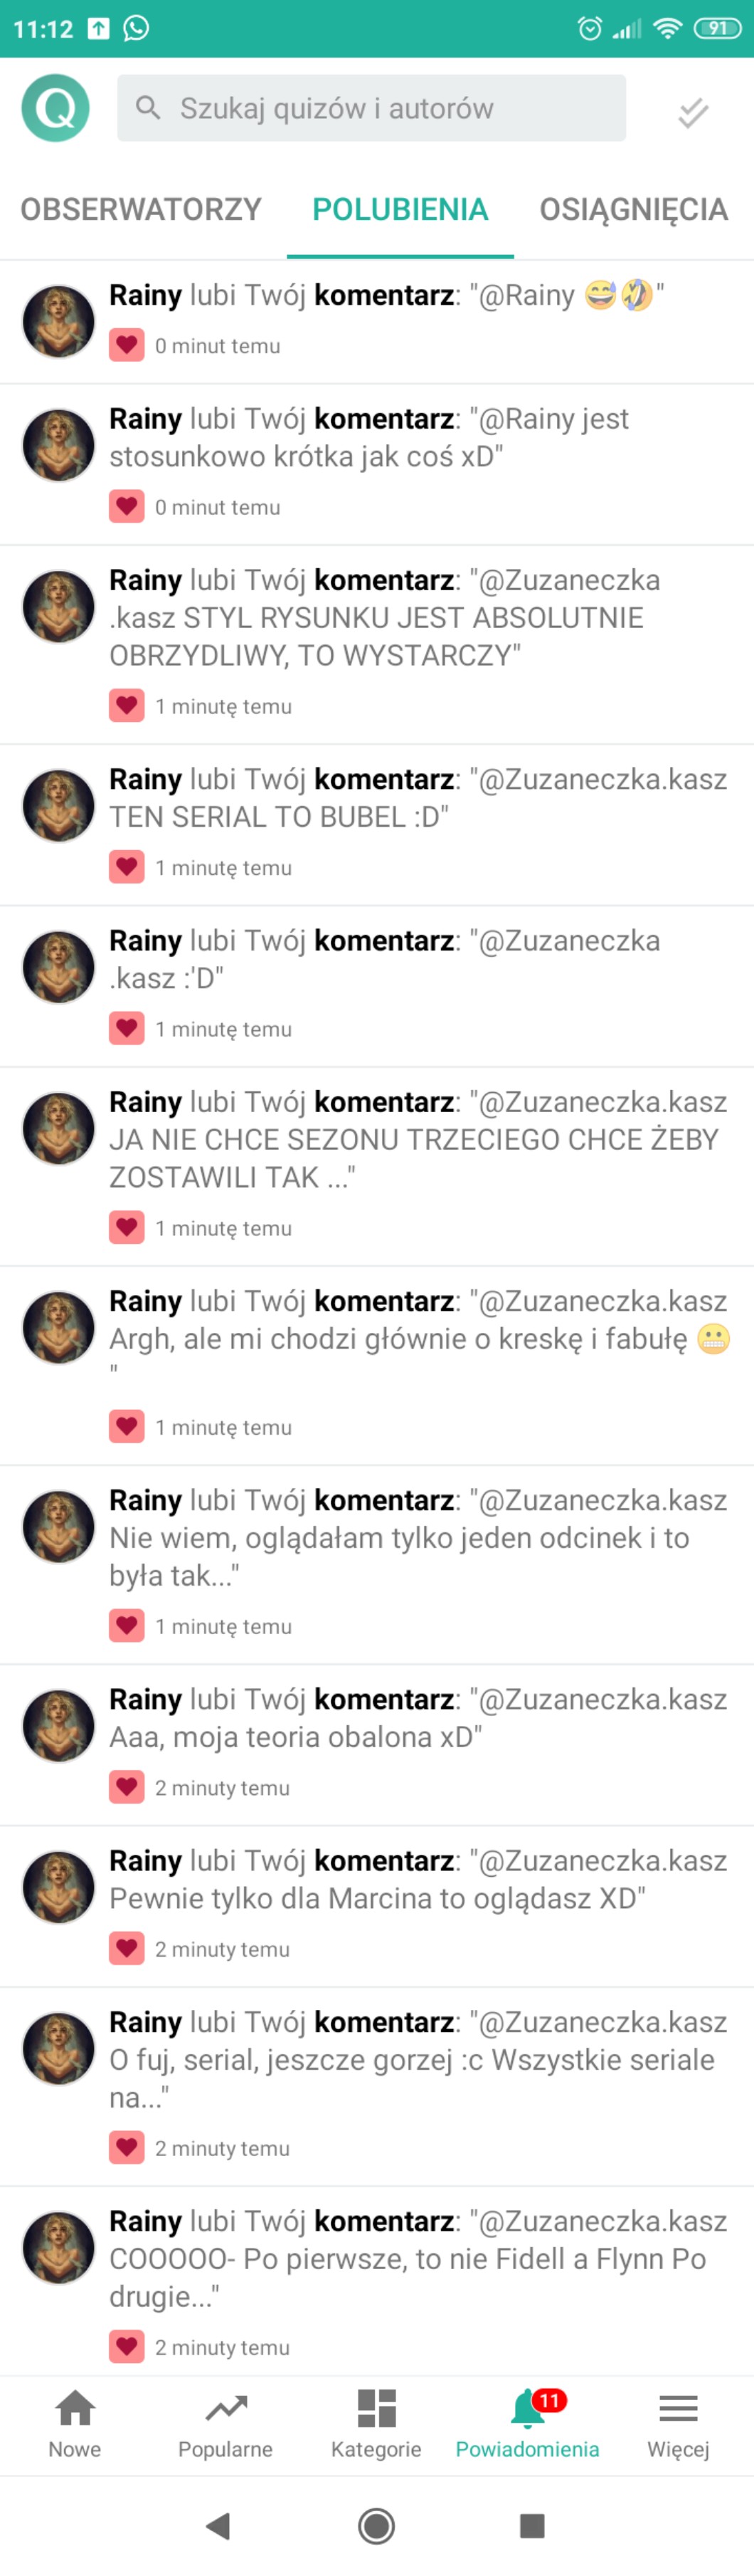Tap the Android back triangle button

point(218,2526)
